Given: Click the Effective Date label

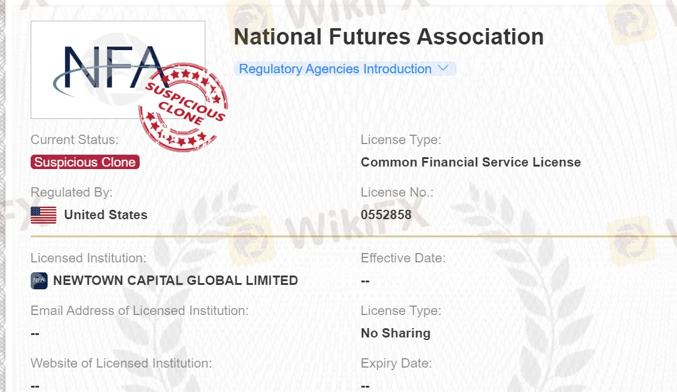Looking at the screenshot, I should [403, 258].
